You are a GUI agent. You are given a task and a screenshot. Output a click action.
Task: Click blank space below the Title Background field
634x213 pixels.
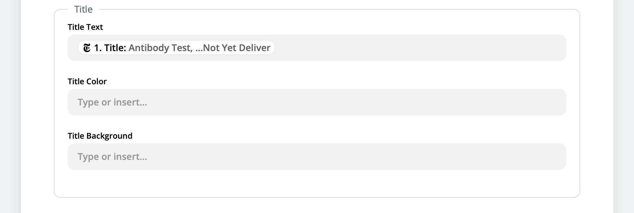pos(317,183)
